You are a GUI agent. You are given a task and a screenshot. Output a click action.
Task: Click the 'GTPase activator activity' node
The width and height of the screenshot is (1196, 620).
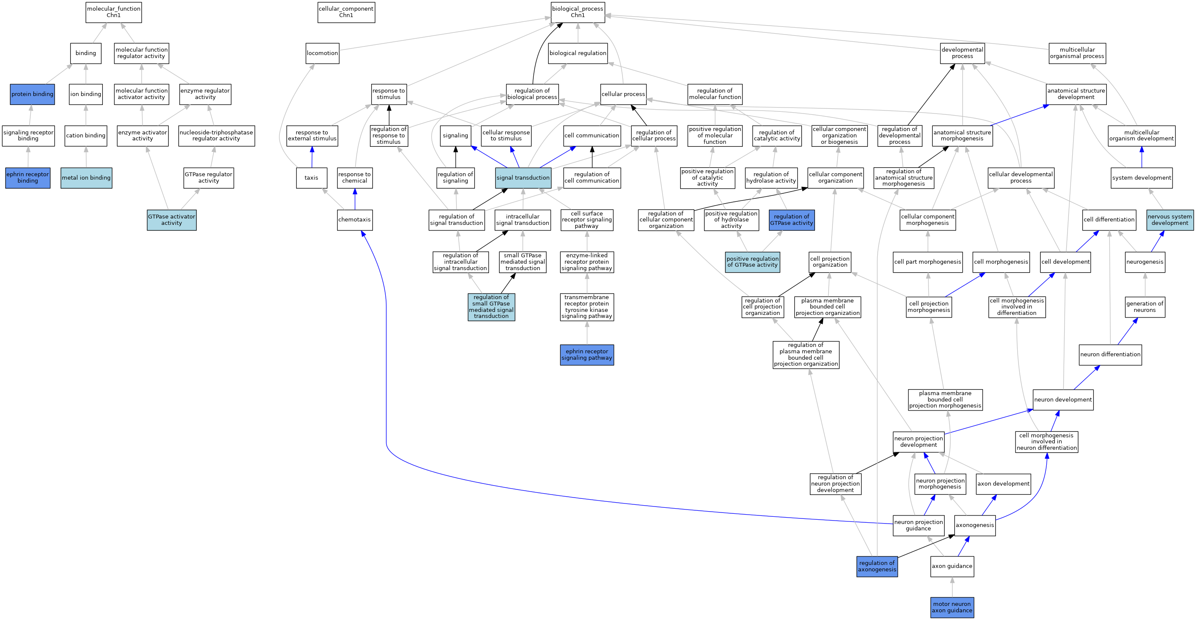click(x=172, y=220)
